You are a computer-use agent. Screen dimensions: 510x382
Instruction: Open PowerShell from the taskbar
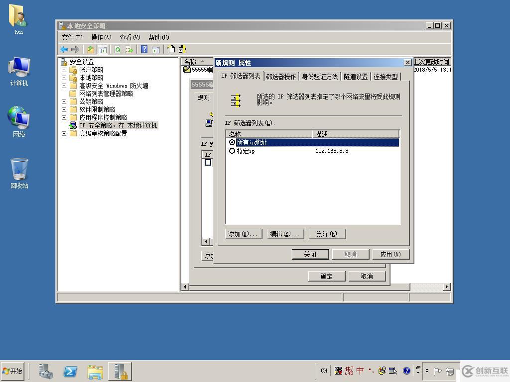pyautogui.click(x=70, y=371)
